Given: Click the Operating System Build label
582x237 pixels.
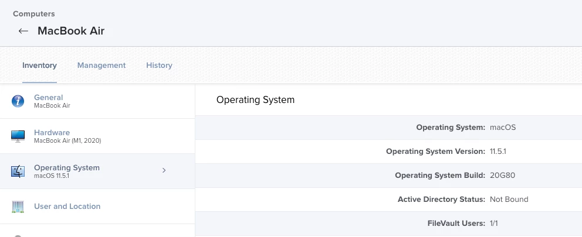Looking at the screenshot, I should (440, 176).
